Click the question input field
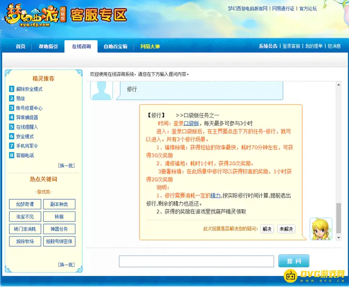This screenshot has width=349, height=287. tap(196, 261)
